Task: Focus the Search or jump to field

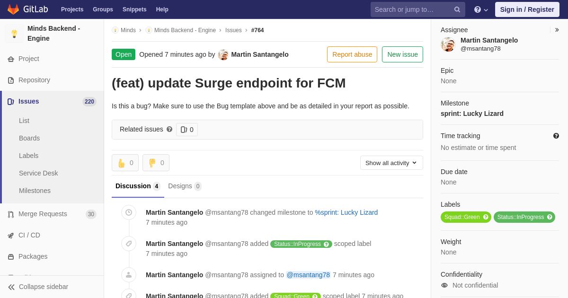Action: (x=412, y=9)
